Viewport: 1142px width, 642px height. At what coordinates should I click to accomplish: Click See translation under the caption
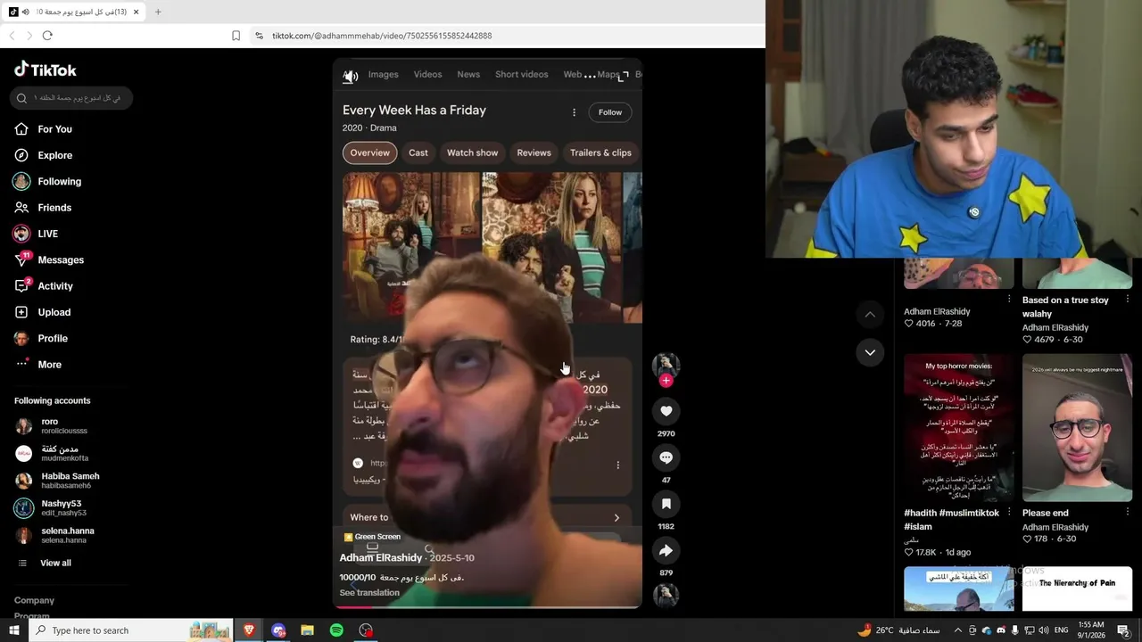(369, 593)
